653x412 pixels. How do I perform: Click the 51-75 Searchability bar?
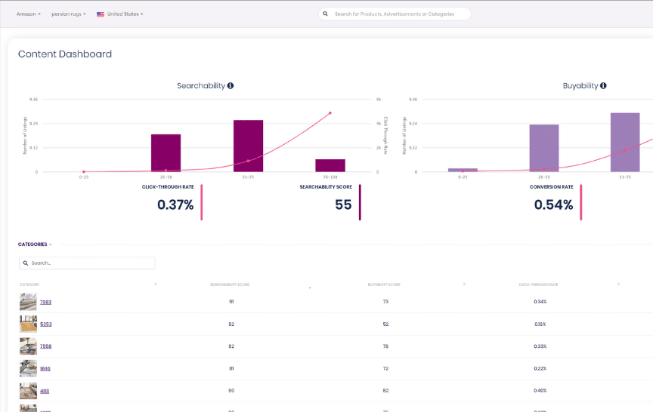[x=248, y=146]
